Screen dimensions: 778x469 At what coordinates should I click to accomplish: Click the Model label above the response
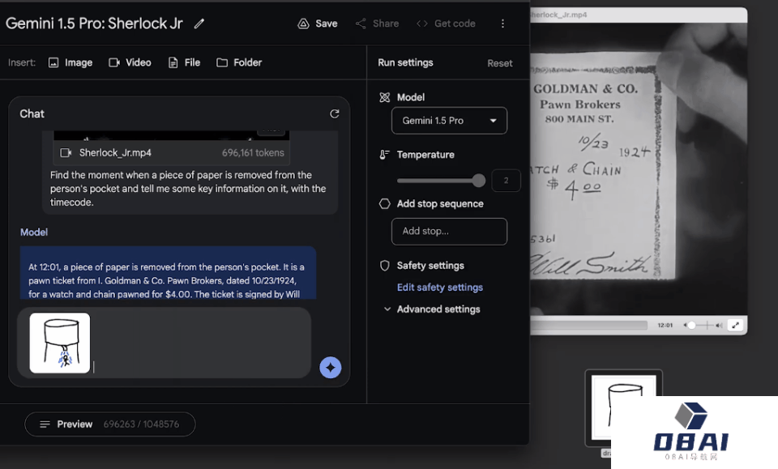click(34, 232)
